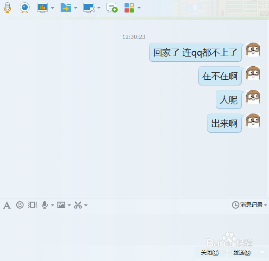
Task: Send a window shake nudge
Action: click(x=32, y=205)
